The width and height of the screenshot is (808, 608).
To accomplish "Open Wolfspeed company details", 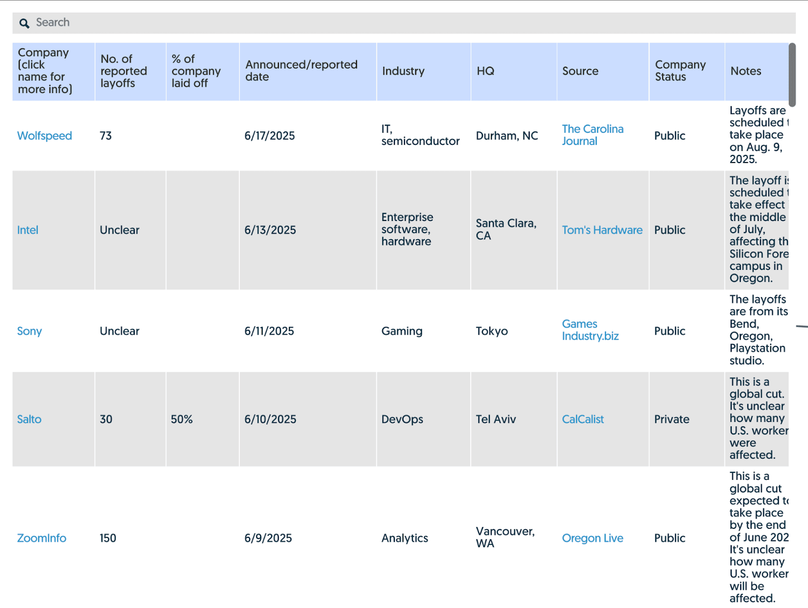I will [x=44, y=136].
